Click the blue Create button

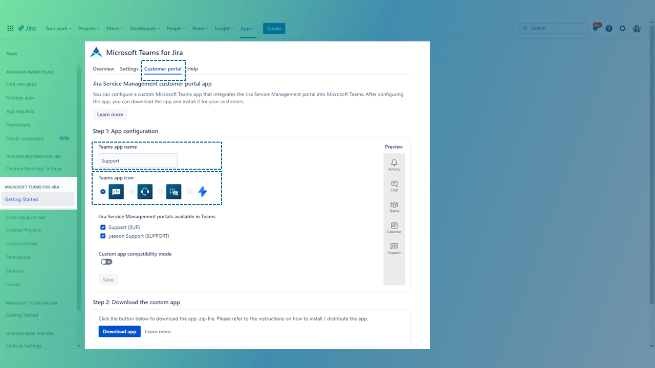pos(274,29)
